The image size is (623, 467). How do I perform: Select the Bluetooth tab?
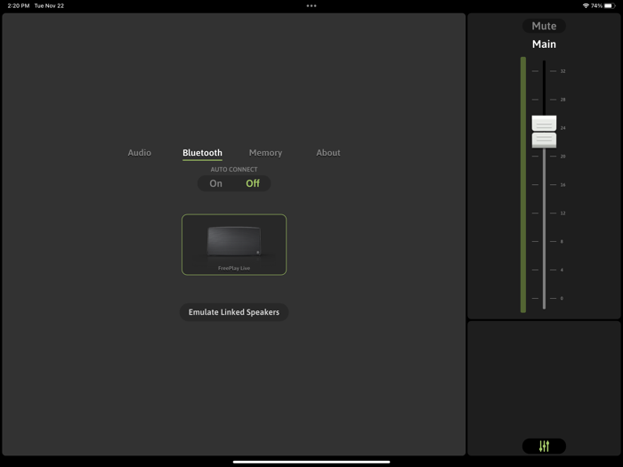pyautogui.click(x=202, y=153)
